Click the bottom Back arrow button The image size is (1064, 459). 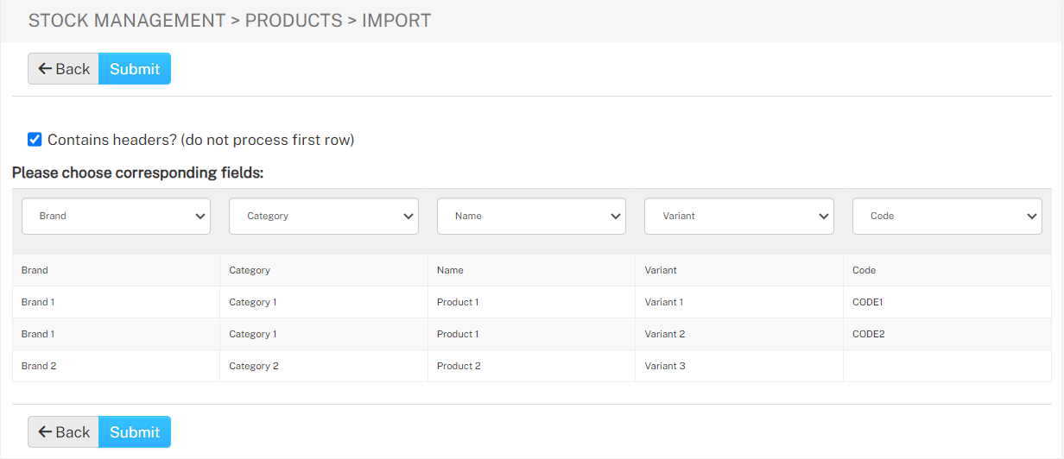click(x=64, y=432)
